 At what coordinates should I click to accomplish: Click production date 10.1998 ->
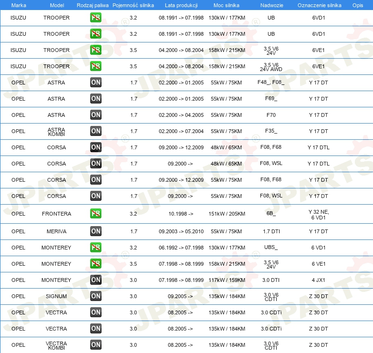(x=181, y=214)
